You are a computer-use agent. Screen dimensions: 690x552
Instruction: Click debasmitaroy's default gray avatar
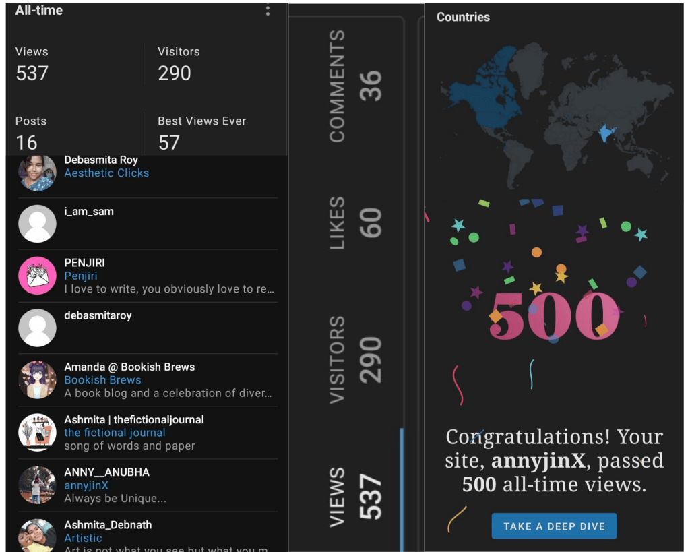point(37,328)
